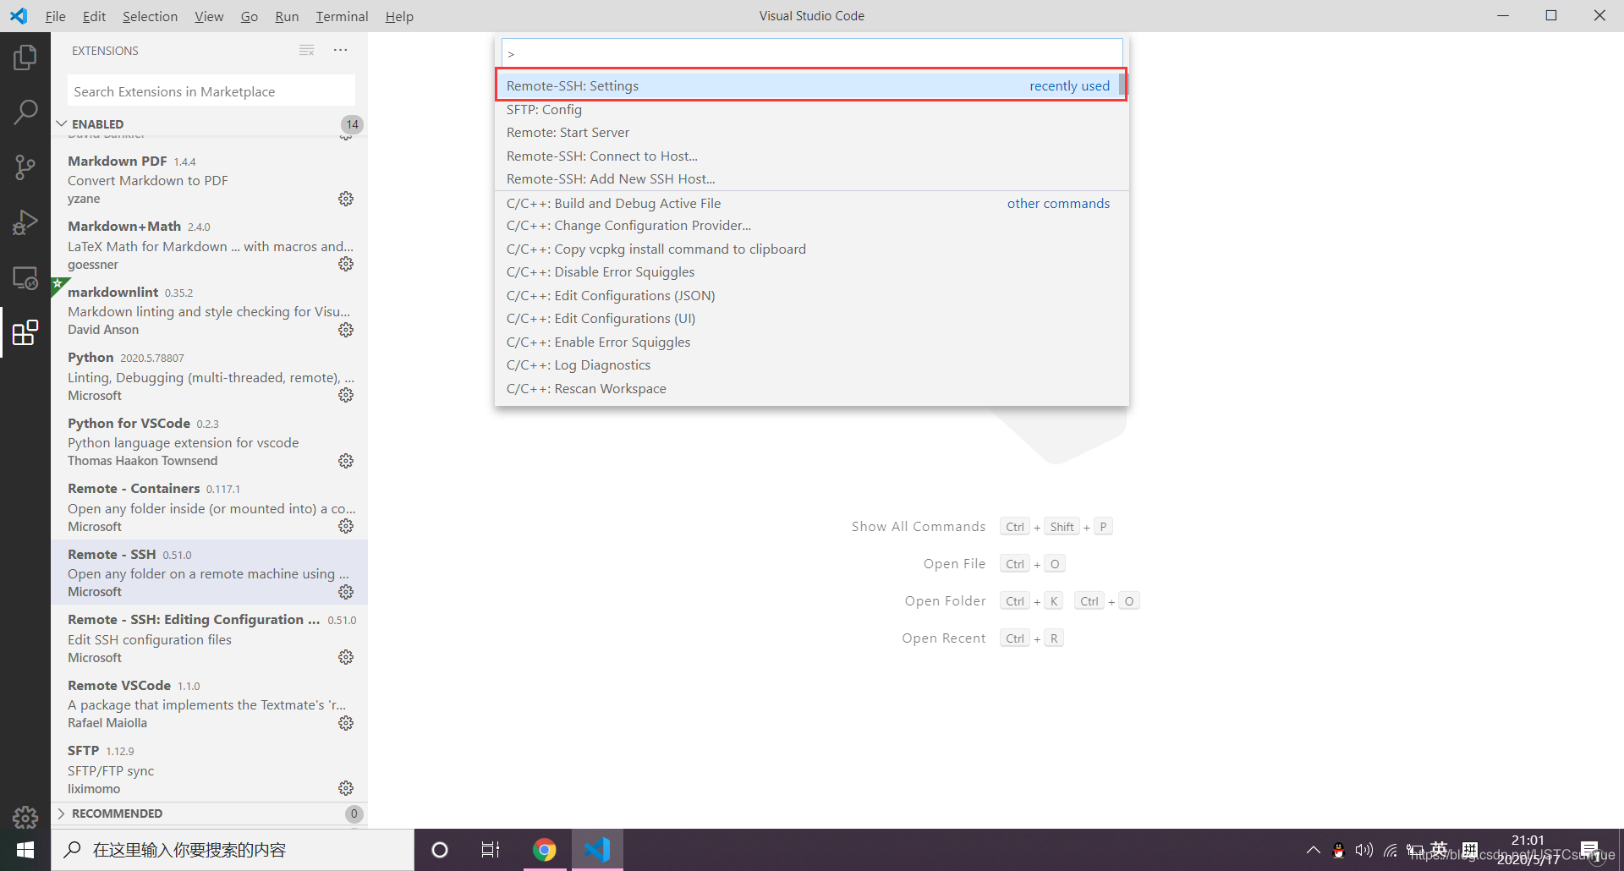
Task: Open the Selection menu
Action: 151,16
